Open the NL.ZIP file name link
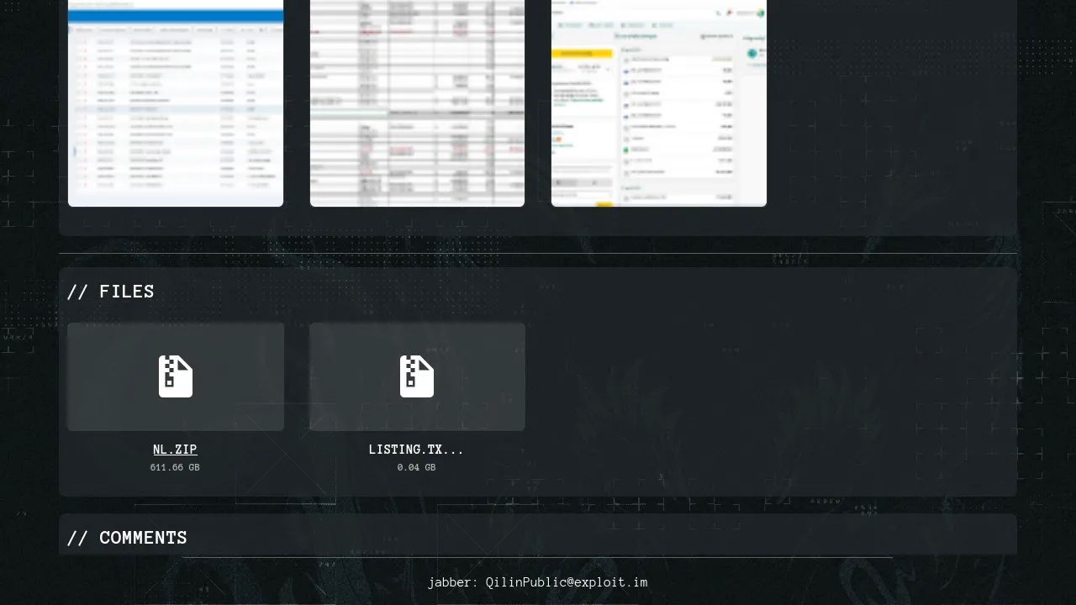 coord(175,450)
